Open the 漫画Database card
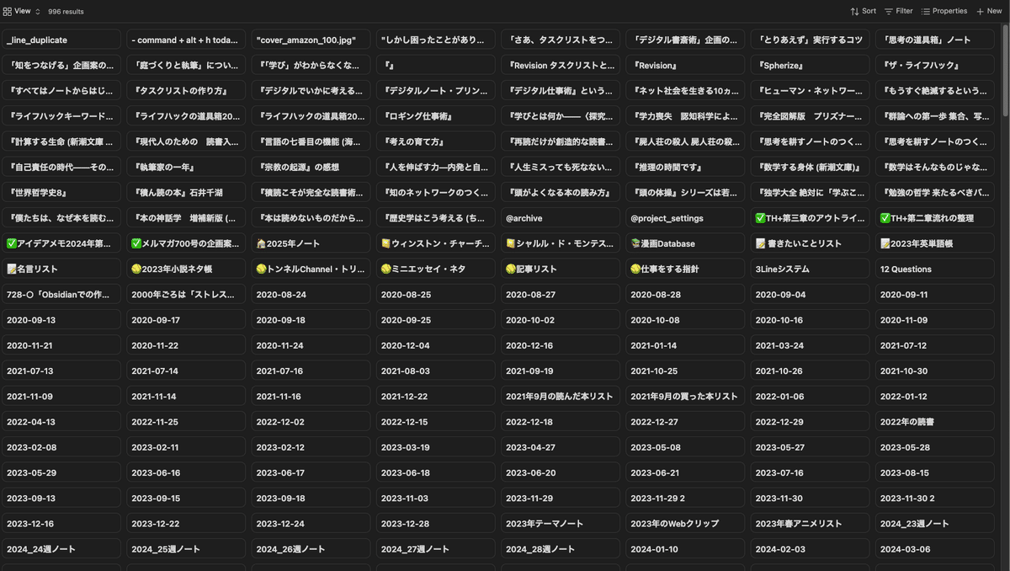This screenshot has height=571, width=1010. pos(685,244)
